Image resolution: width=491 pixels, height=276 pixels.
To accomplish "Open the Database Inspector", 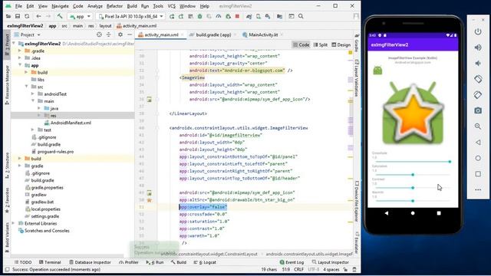I will tap(90, 262).
